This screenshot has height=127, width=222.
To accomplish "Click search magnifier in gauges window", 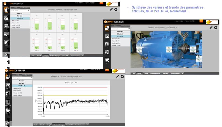I will coord(29,10).
